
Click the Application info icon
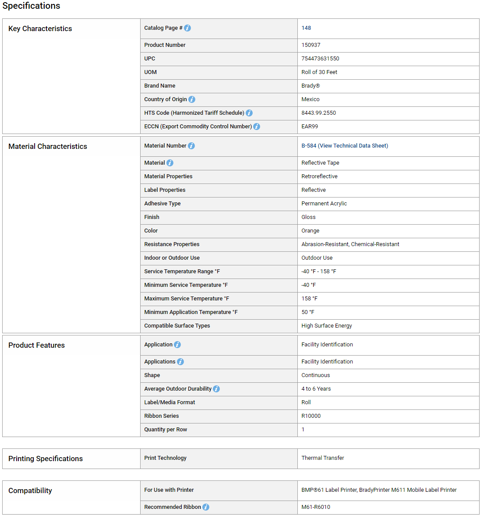pyautogui.click(x=177, y=345)
